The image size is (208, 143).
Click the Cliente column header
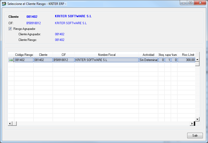(43, 55)
